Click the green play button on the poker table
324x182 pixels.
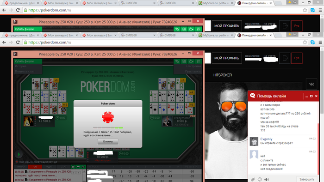coord(19,154)
